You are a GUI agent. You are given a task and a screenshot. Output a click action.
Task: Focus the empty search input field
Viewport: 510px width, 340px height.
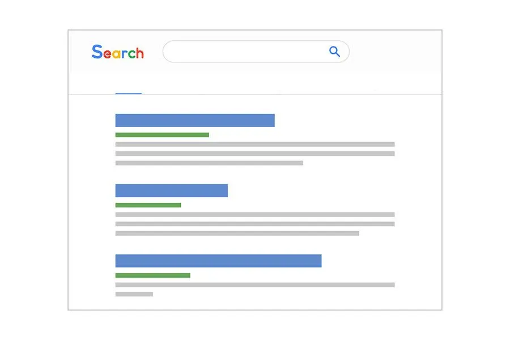point(256,52)
